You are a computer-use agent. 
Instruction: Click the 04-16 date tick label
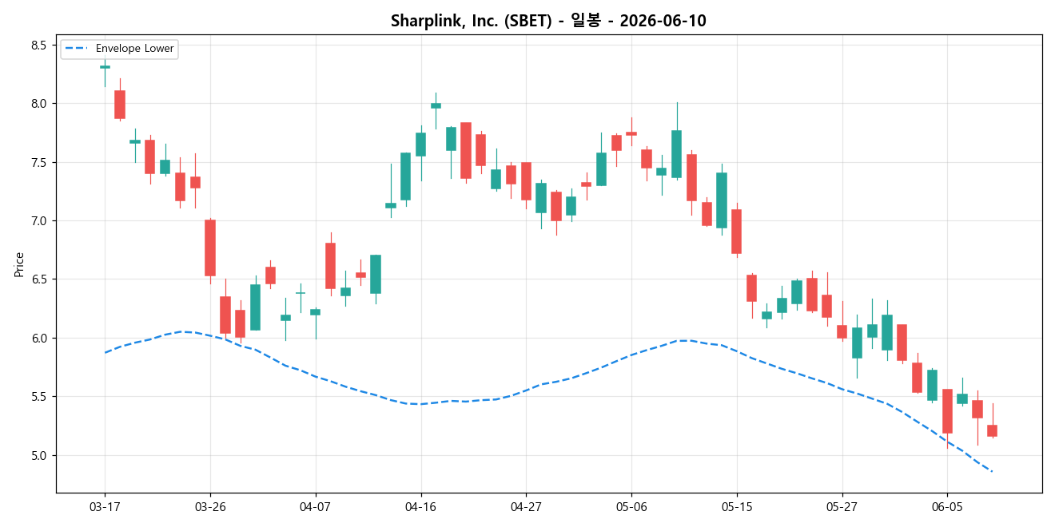(420, 508)
